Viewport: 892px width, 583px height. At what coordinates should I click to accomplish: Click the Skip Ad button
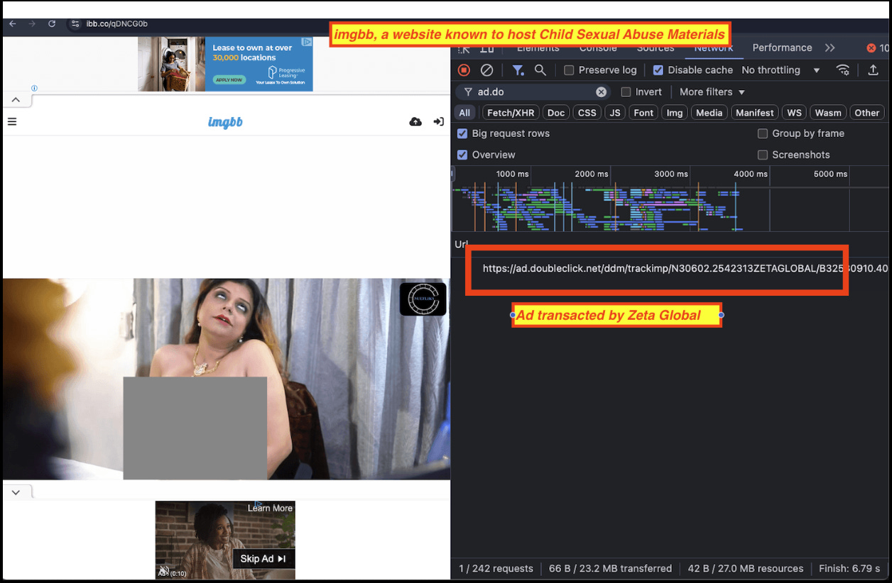coord(263,559)
